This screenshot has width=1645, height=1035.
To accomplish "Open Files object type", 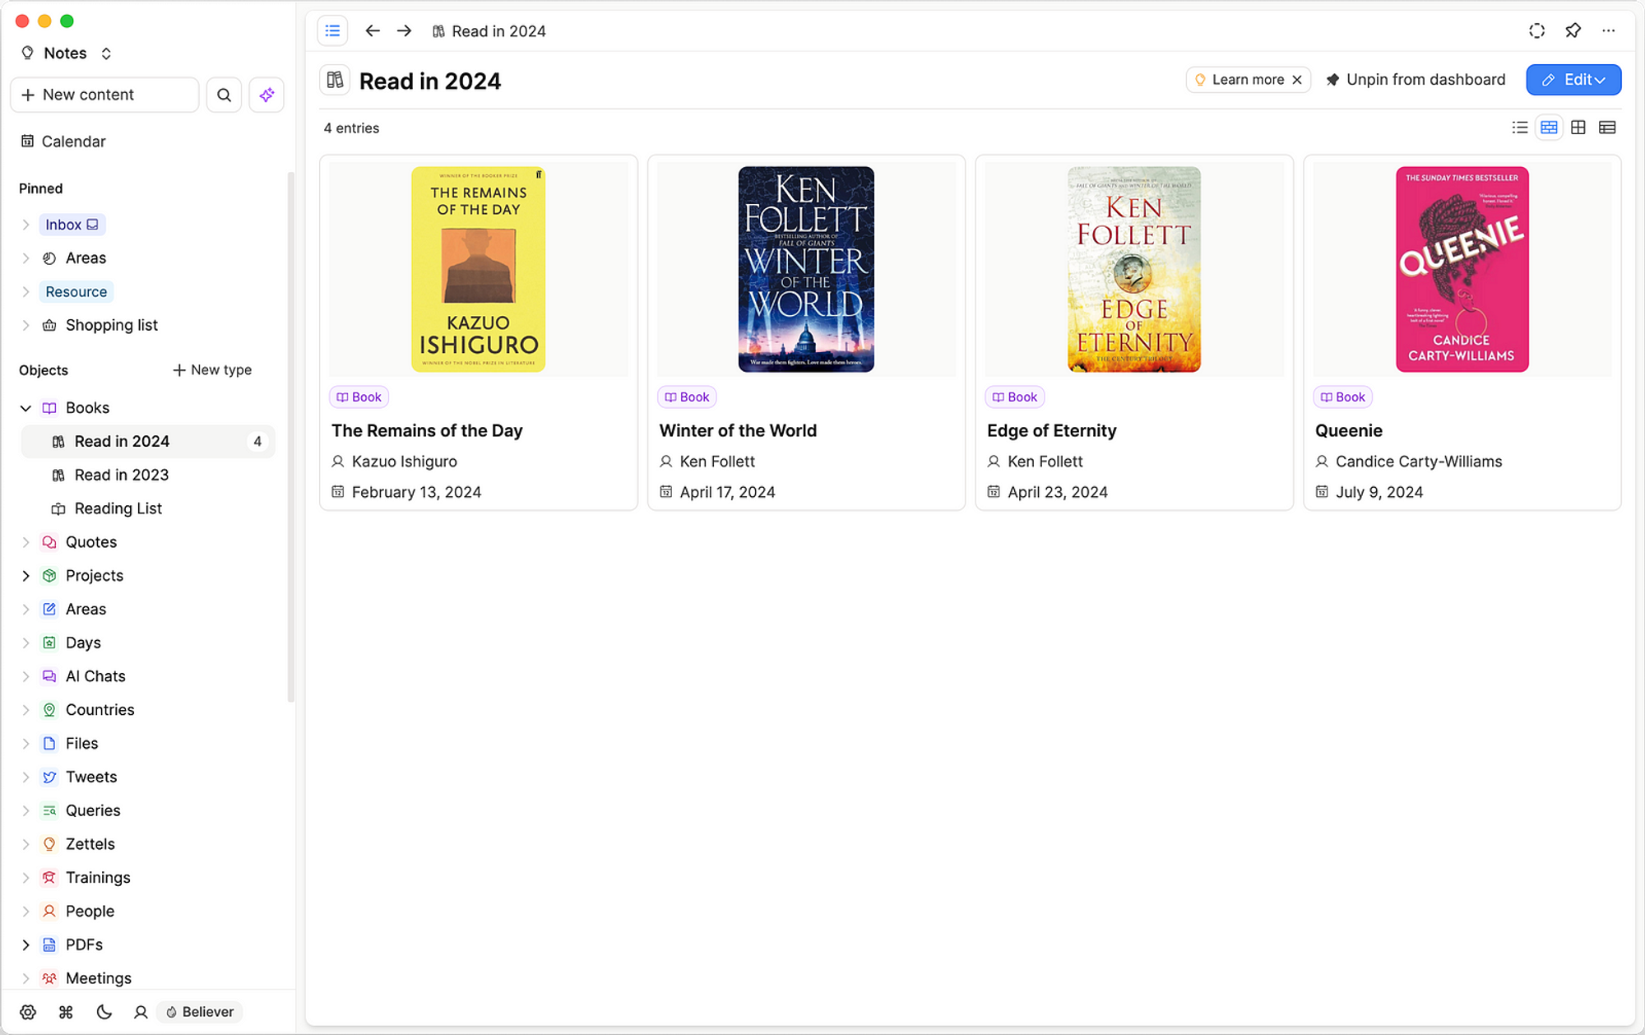I will click(81, 745).
